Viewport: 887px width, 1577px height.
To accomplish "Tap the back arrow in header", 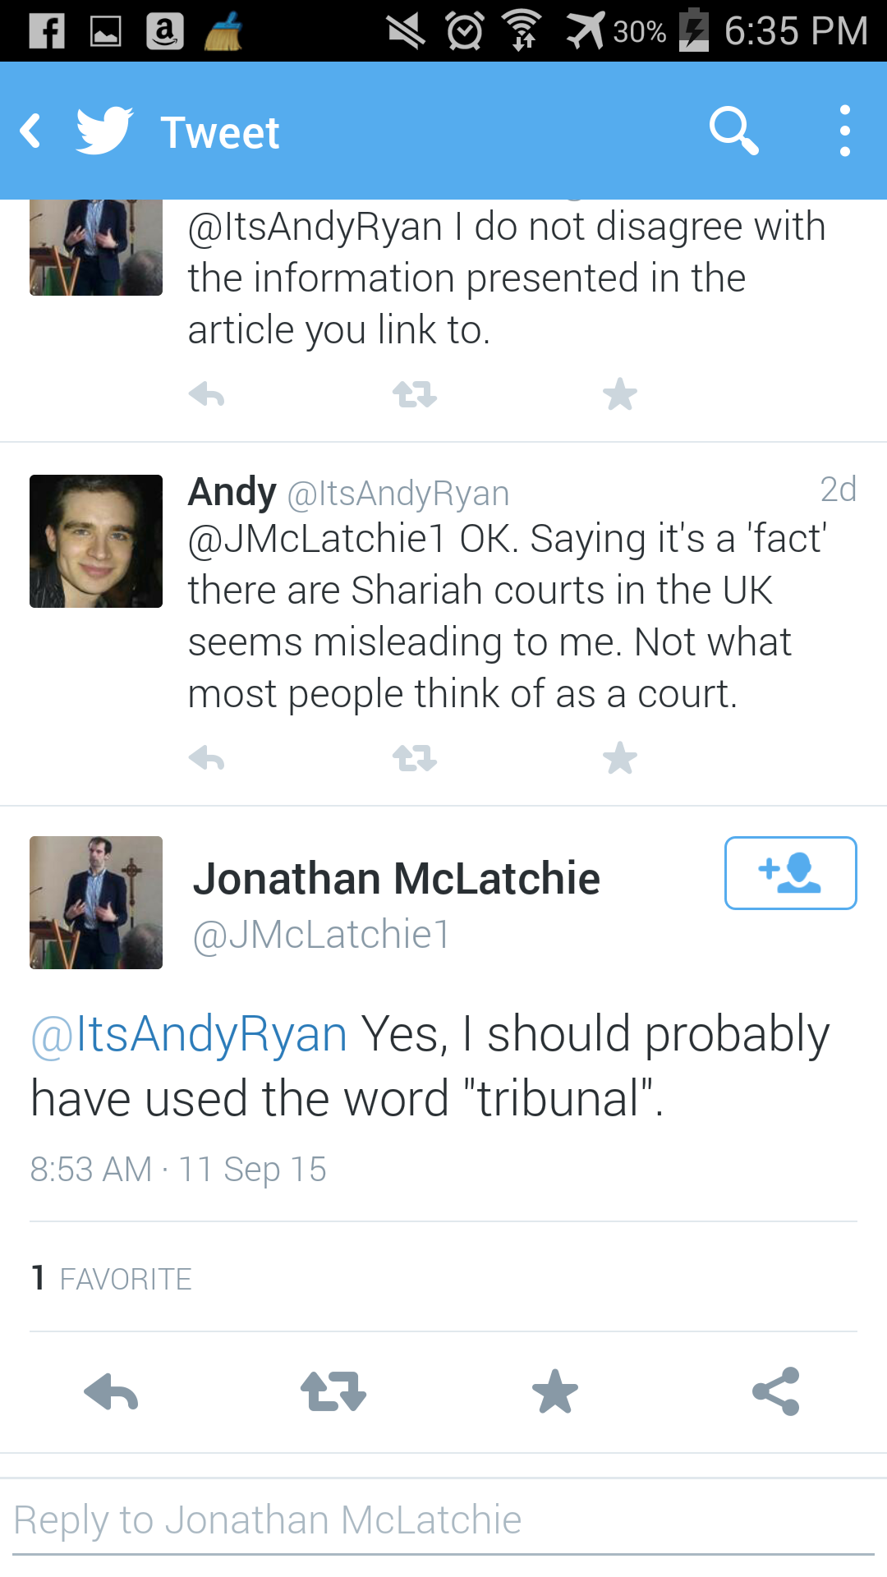I will (31, 131).
